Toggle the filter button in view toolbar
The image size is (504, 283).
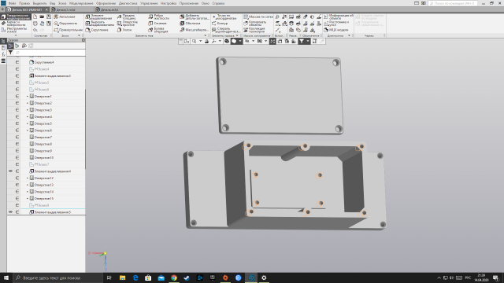pos(302,41)
